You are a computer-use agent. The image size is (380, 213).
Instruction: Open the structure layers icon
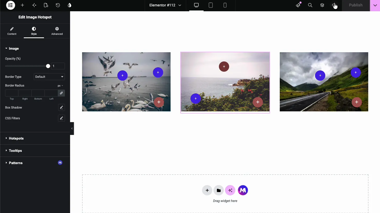(322, 5)
